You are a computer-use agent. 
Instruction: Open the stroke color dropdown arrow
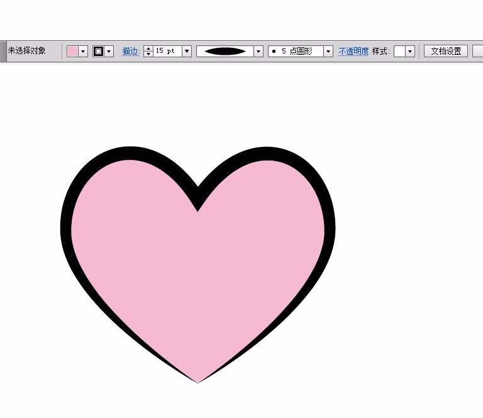click(109, 51)
